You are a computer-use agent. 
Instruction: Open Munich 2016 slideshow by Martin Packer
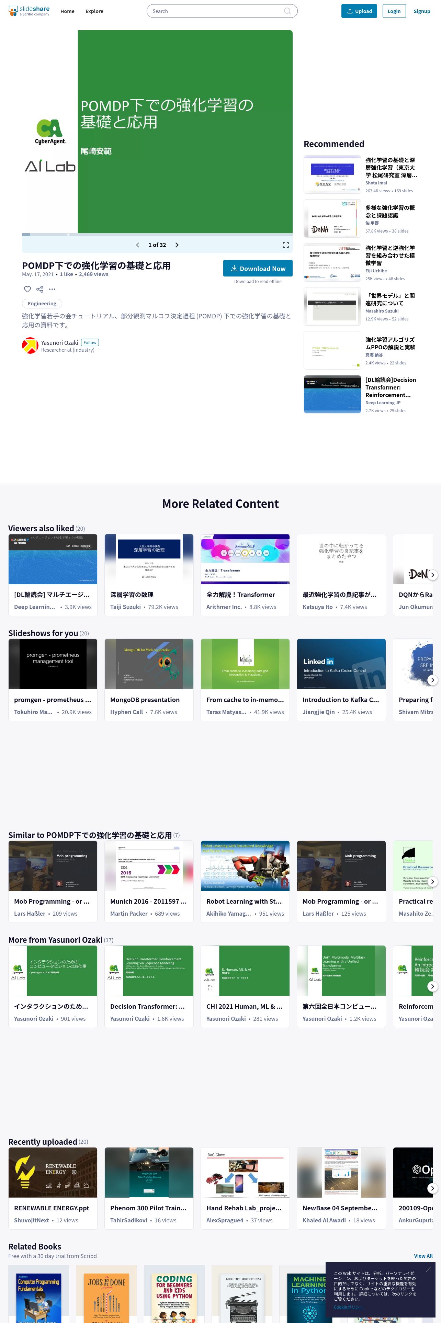149,881
